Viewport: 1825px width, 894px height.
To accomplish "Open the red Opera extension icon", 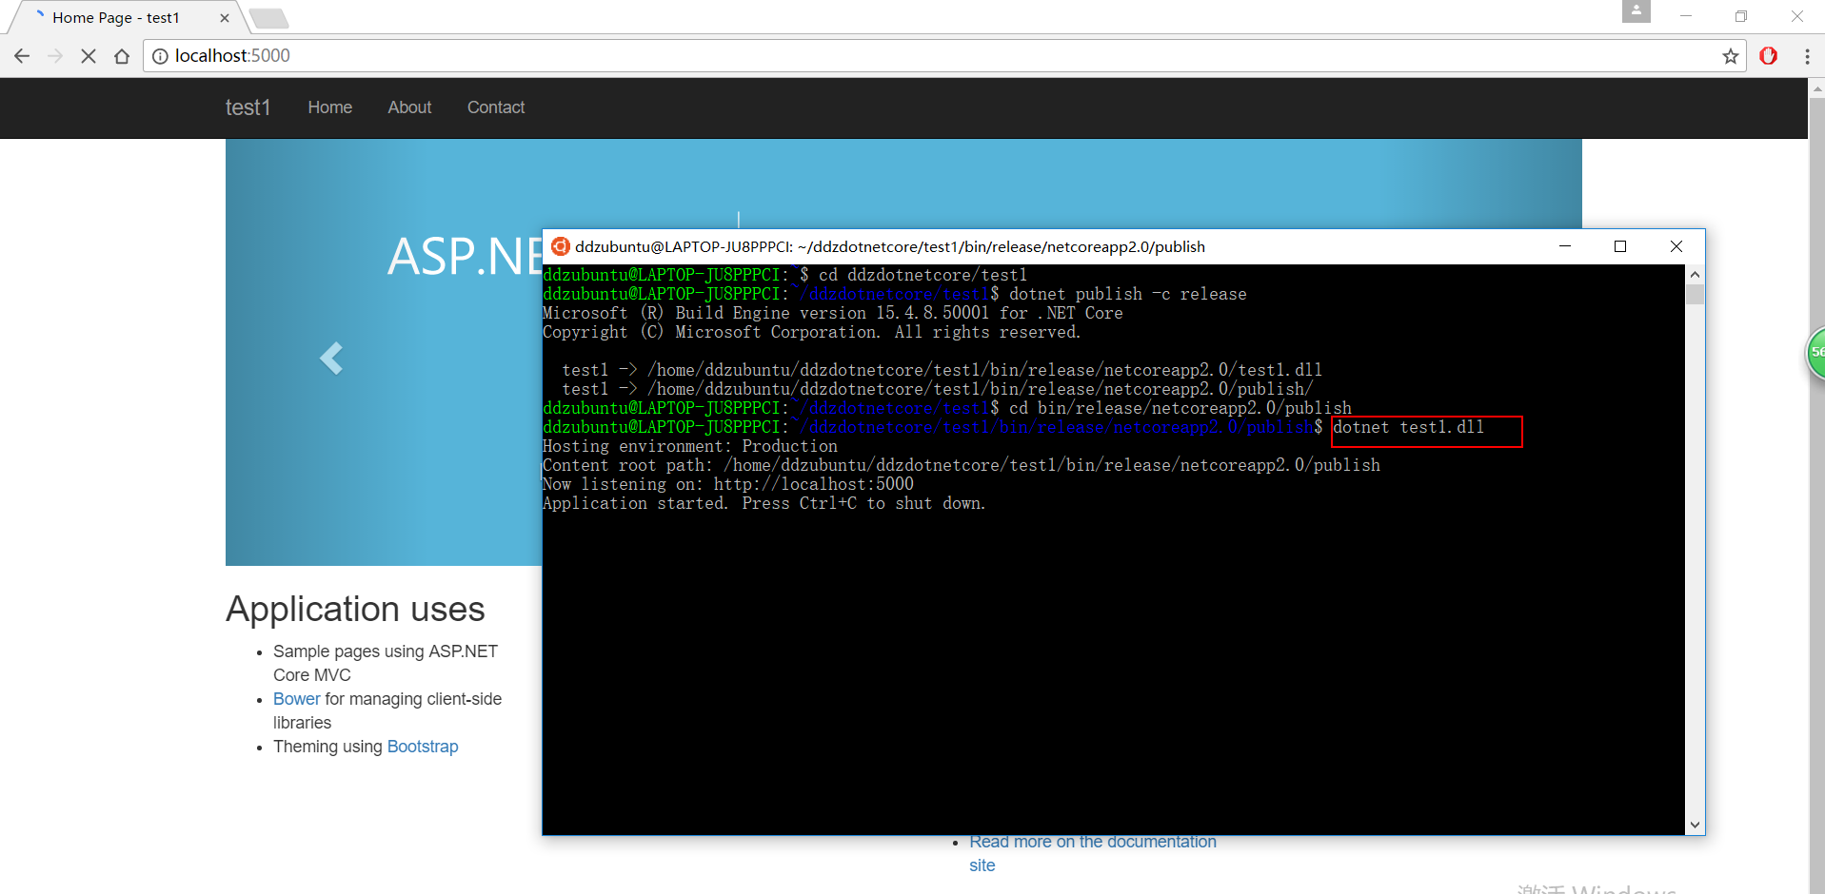I will click(x=1769, y=56).
